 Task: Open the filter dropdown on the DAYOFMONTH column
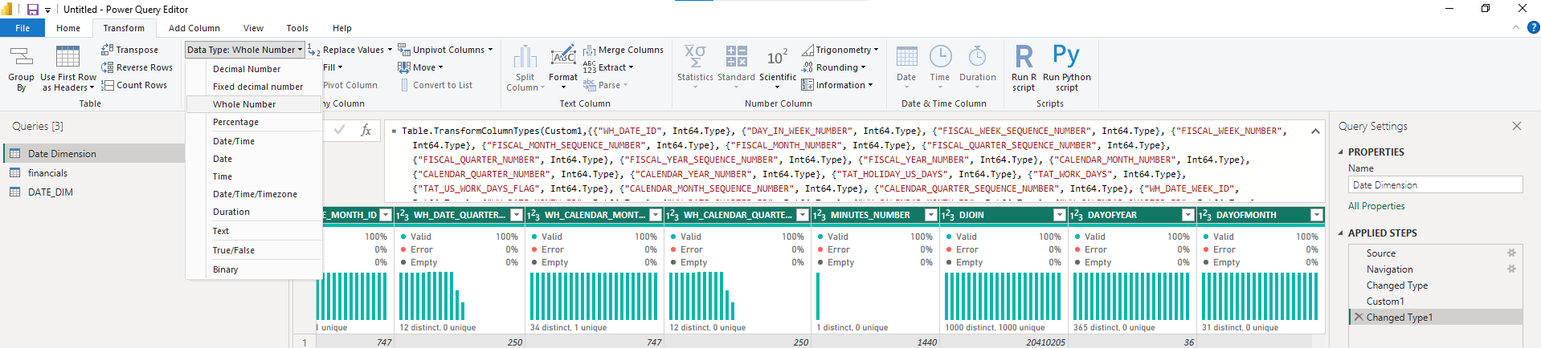[x=1317, y=215]
